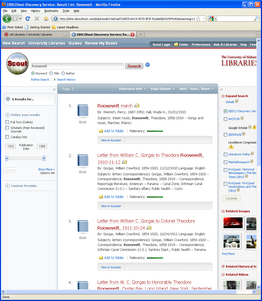
Task: Expand the Content Provider section
Action: 8,186
